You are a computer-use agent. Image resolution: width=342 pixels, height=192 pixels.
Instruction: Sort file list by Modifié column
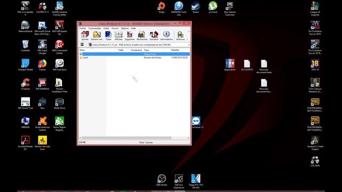(x=175, y=50)
